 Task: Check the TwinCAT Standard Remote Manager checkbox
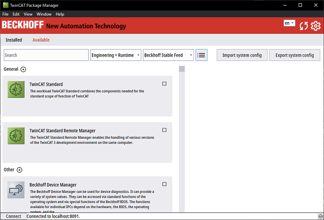(x=164, y=130)
